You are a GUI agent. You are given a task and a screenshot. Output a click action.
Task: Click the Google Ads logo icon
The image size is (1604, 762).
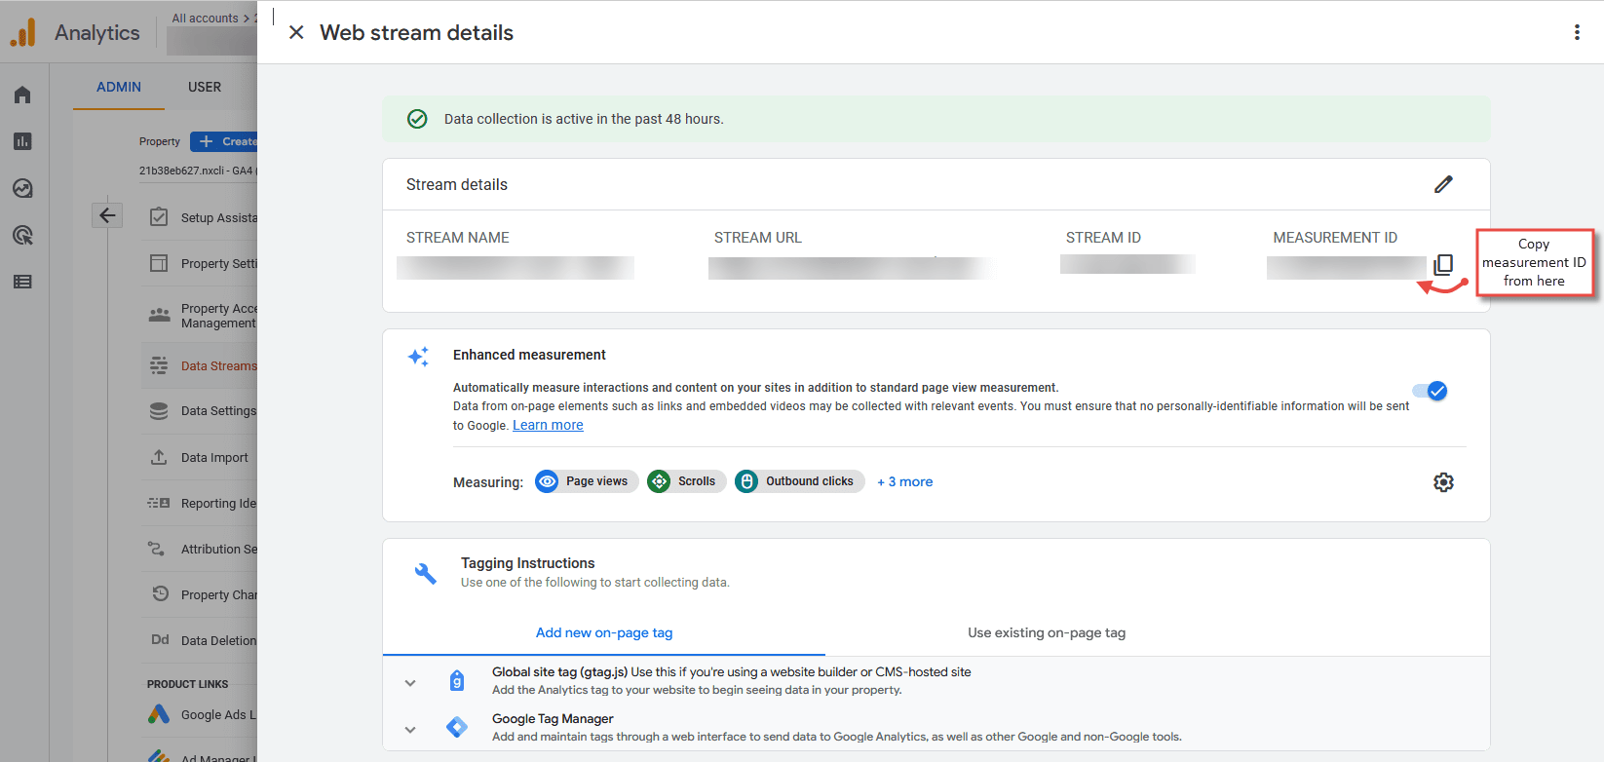click(x=159, y=714)
